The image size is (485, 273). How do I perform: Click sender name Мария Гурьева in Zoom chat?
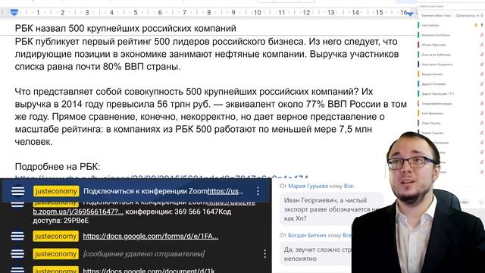[x=308, y=186]
